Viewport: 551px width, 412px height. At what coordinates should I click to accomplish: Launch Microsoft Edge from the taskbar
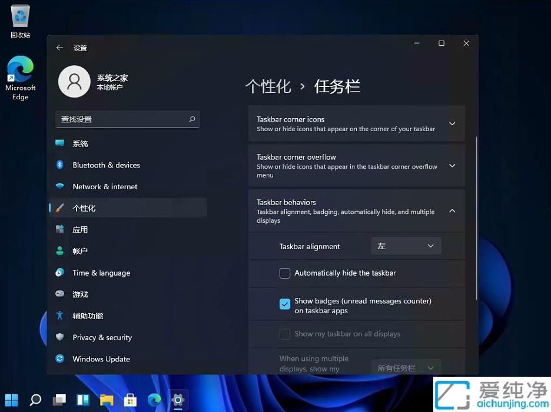[154, 400]
